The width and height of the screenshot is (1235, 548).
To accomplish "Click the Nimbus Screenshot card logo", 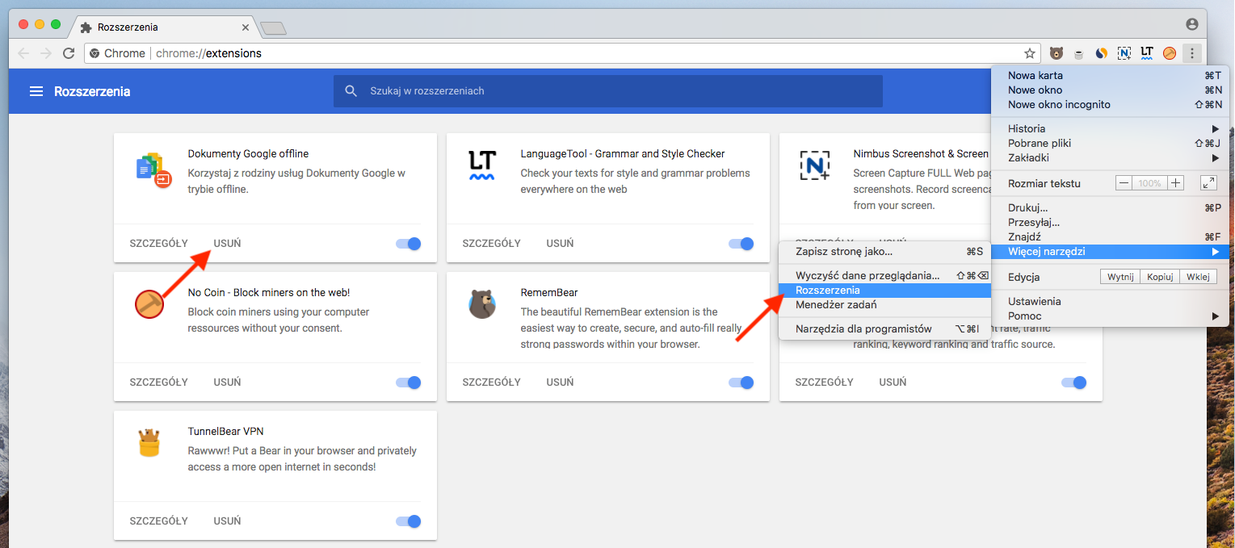I will (x=815, y=165).
